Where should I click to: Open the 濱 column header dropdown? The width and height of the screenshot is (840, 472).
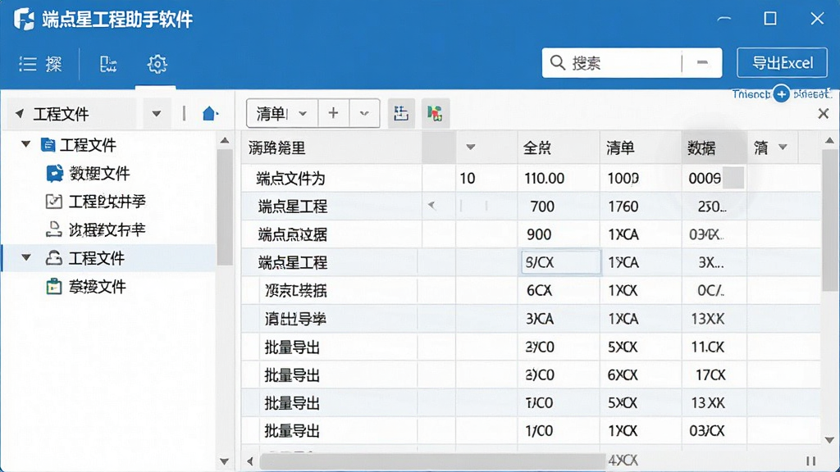pyautogui.click(x=783, y=147)
